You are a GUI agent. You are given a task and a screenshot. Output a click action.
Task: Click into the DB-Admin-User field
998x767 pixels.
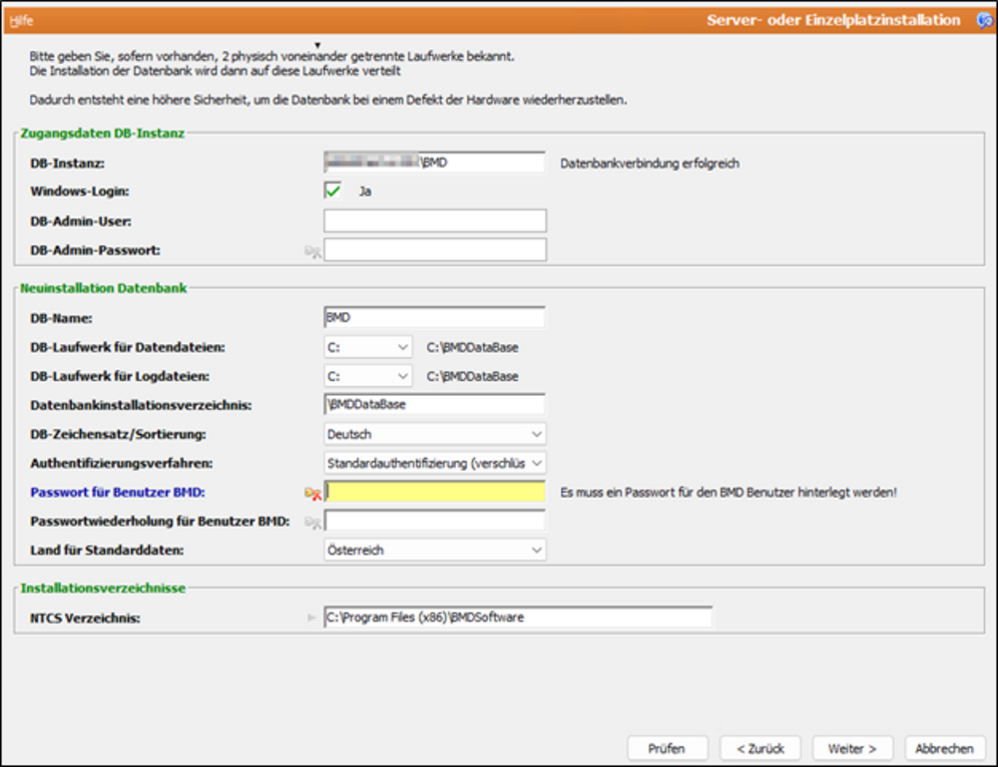pos(435,220)
